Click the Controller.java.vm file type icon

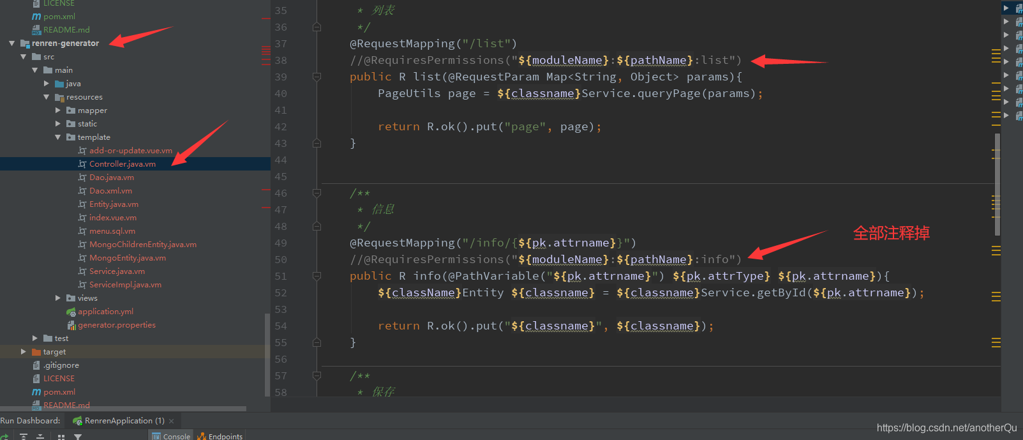[82, 164]
